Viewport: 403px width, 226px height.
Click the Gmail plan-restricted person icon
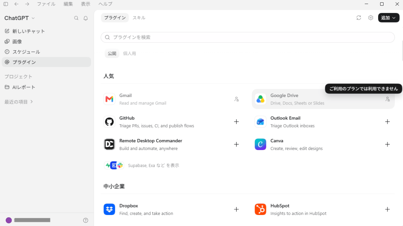(x=236, y=99)
